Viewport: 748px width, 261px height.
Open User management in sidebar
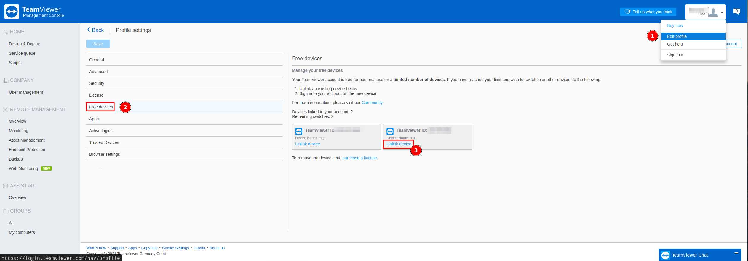click(x=26, y=92)
